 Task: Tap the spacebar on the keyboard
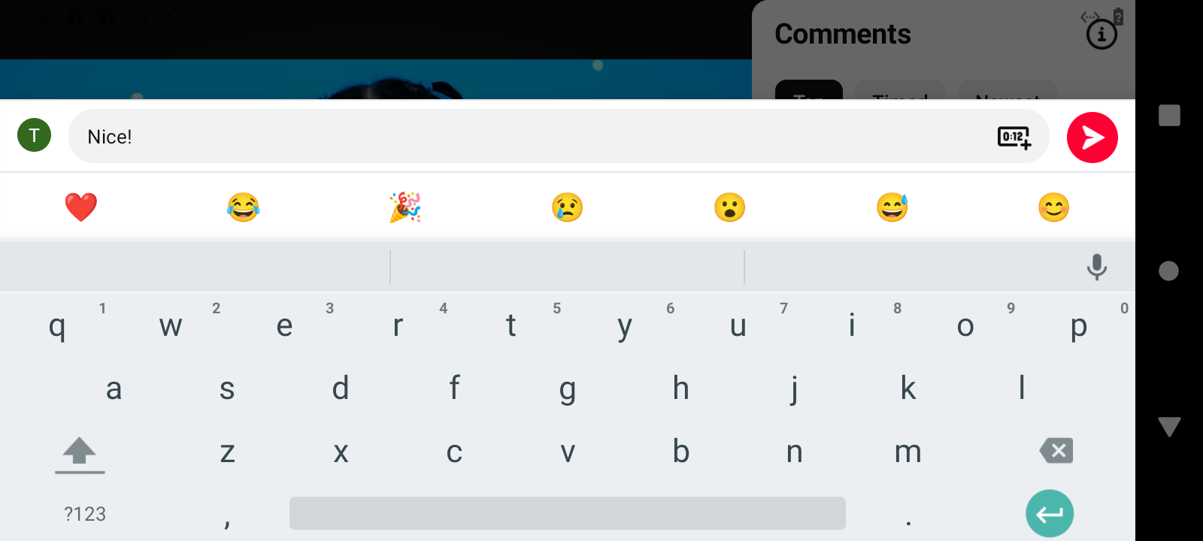pos(568,513)
